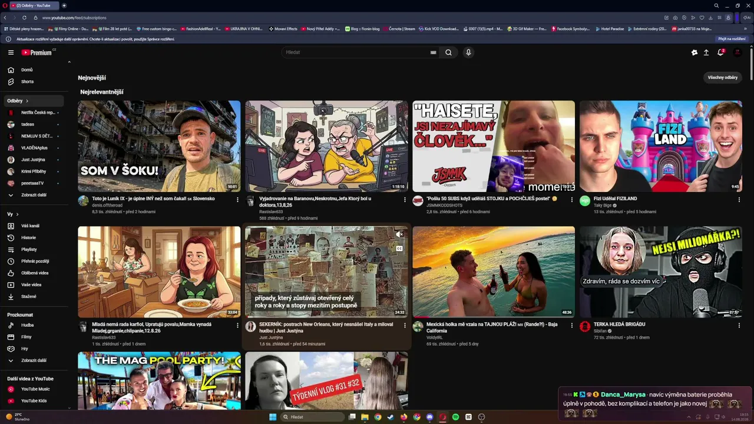
Task: Open Historie in sidebar
Action: [34, 237]
